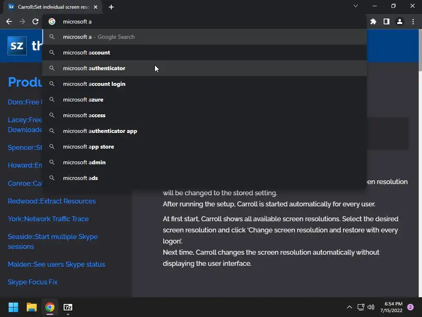Viewport: 422px width, 317px height.
Task: Reload the current page
Action: click(x=35, y=21)
